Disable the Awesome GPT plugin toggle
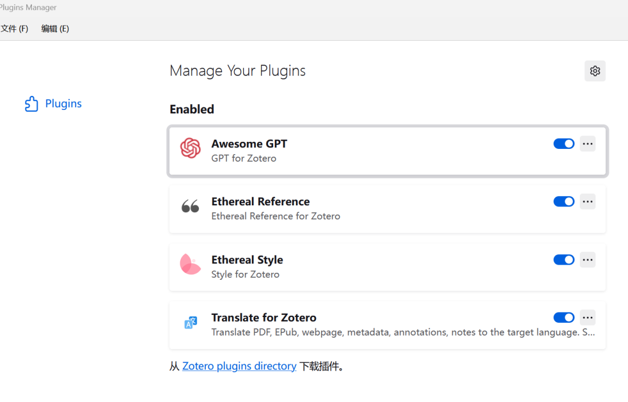The width and height of the screenshot is (628, 402). (x=563, y=144)
